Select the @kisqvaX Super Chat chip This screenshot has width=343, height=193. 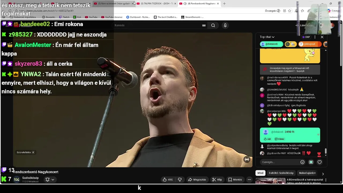pos(310,44)
